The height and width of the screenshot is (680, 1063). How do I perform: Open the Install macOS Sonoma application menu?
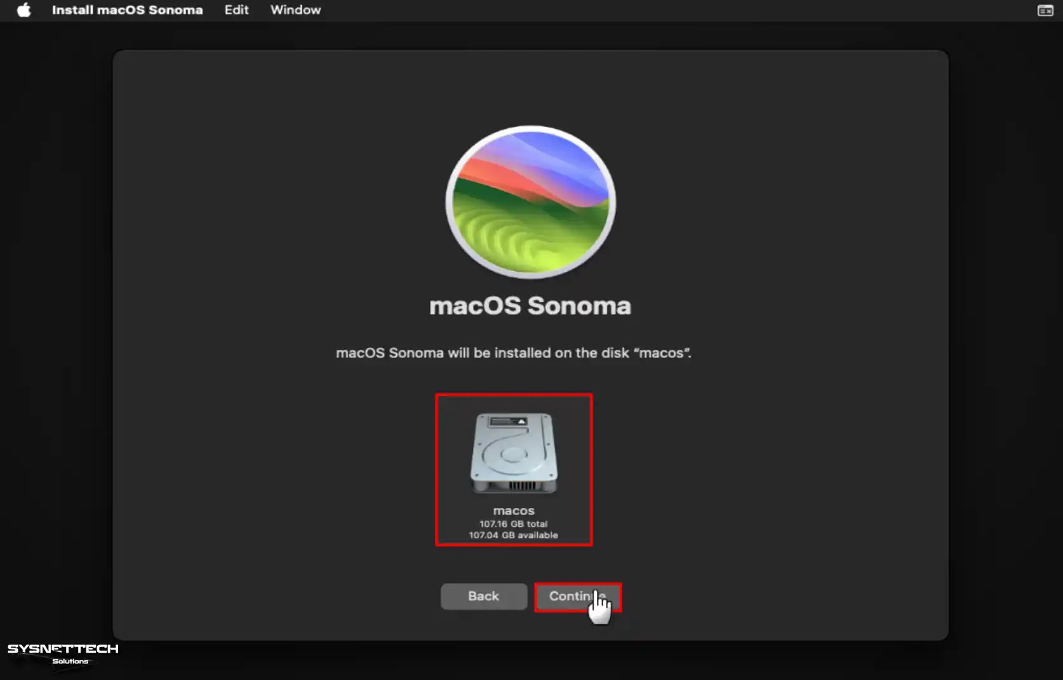click(x=128, y=10)
